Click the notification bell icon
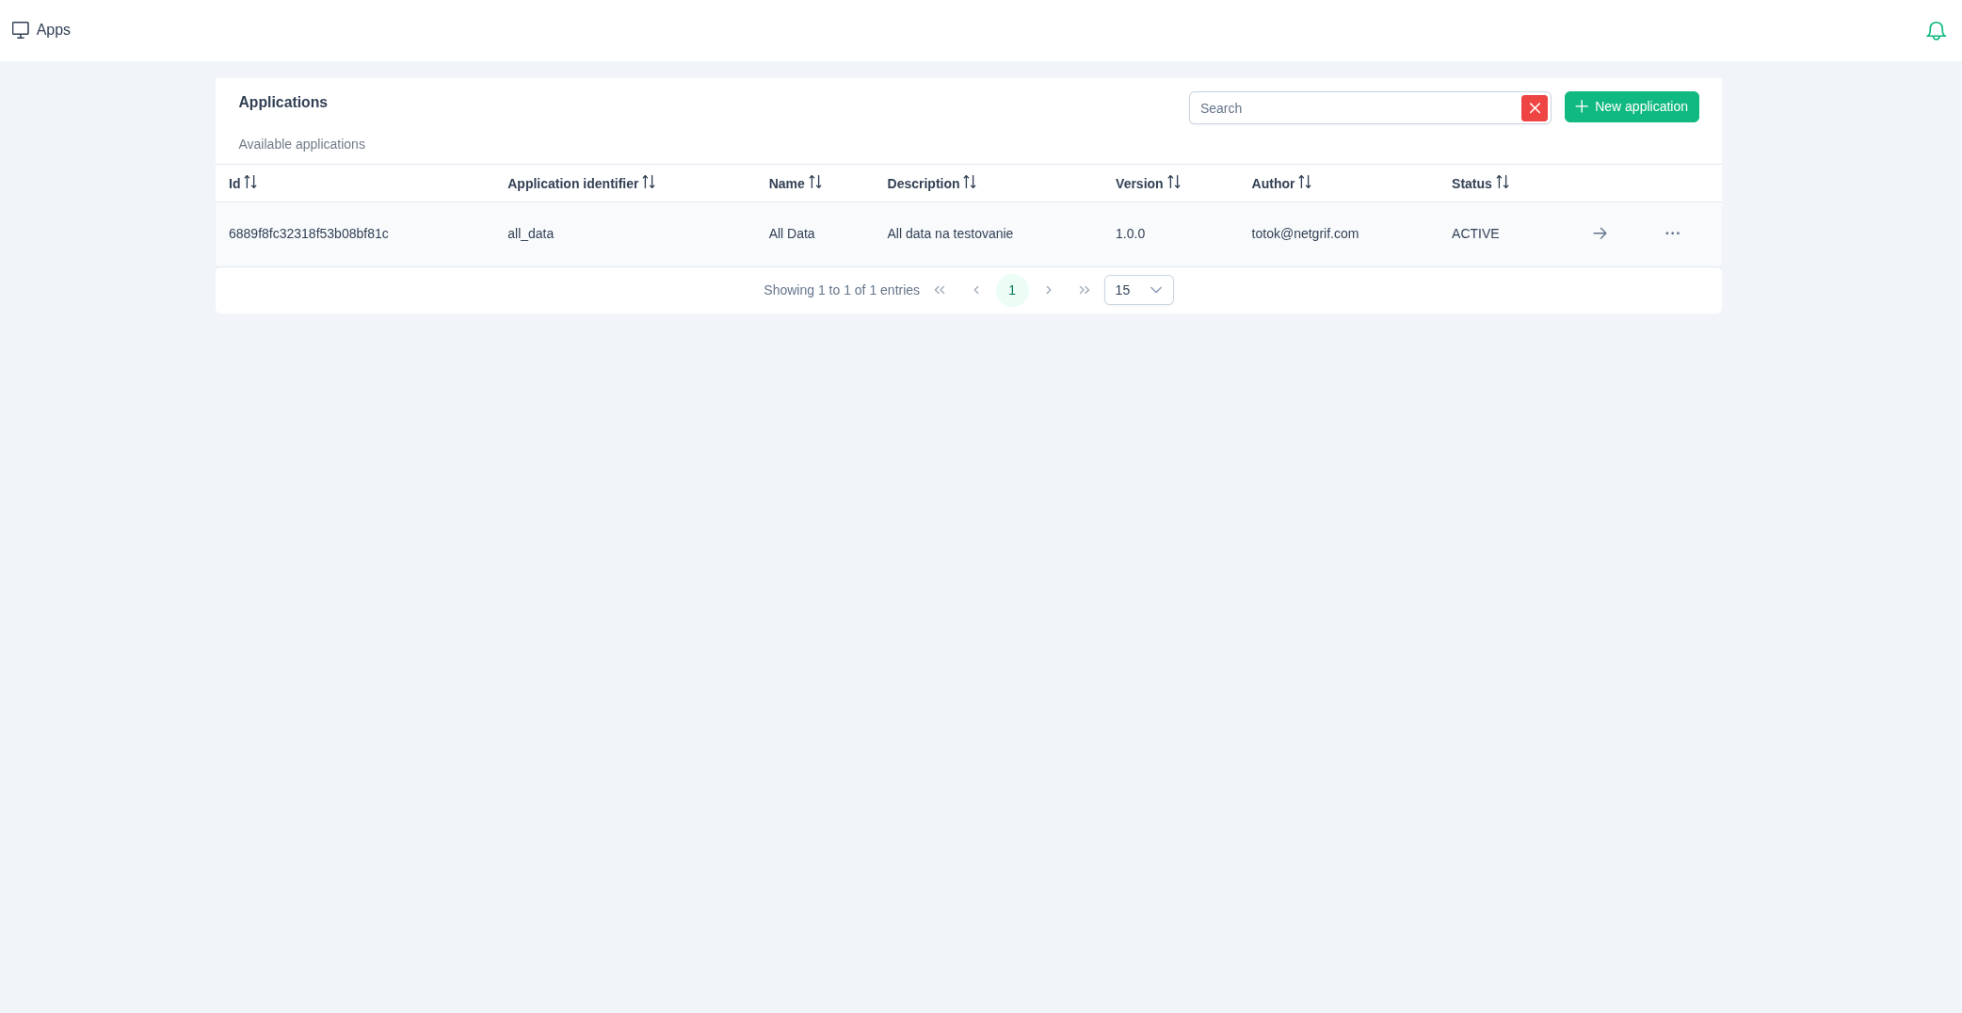 pyautogui.click(x=1937, y=29)
